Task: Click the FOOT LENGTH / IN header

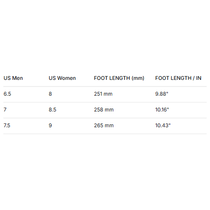Action: [x=178, y=78]
